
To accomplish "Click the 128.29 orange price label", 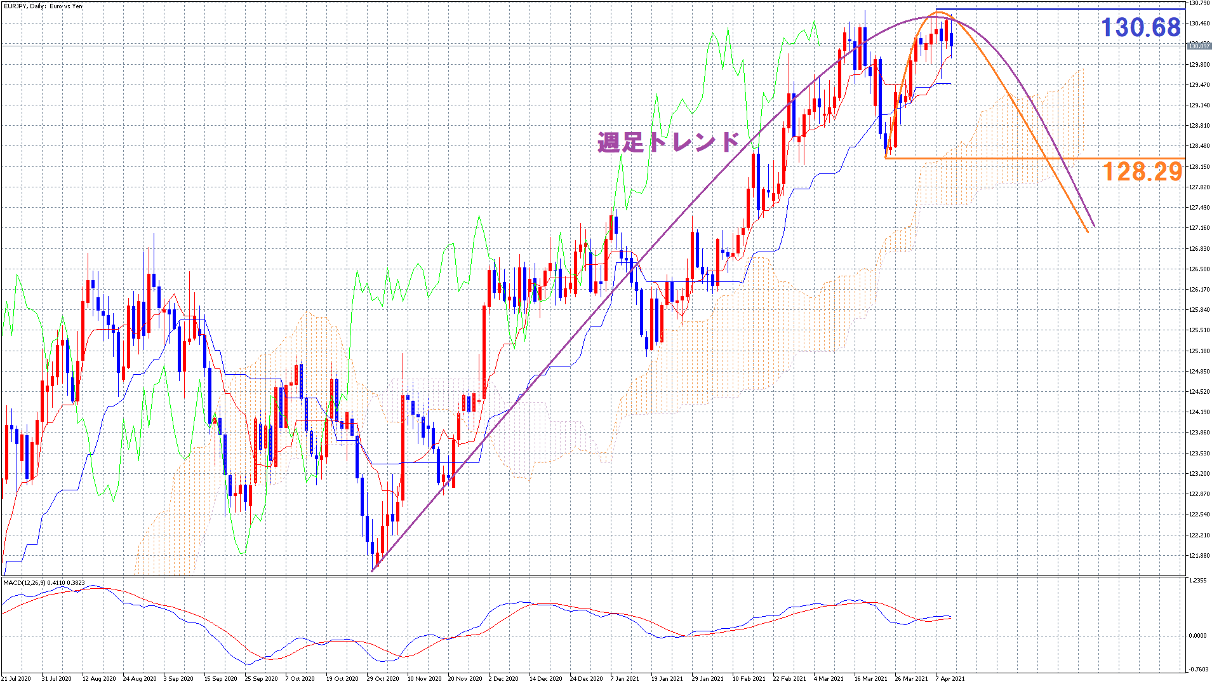I will (x=1142, y=171).
